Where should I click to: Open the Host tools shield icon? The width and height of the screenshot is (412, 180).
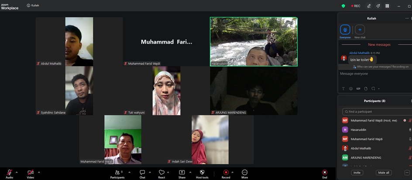pyautogui.click(x=202, y=173)
